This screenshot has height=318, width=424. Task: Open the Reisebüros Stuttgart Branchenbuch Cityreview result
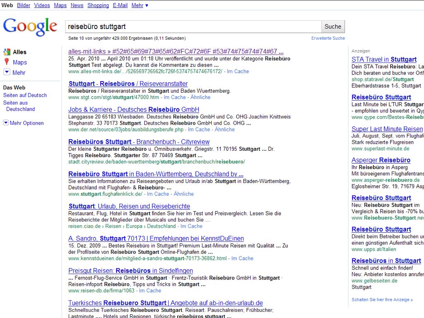(x=139, y=142)
